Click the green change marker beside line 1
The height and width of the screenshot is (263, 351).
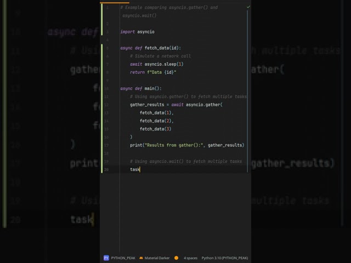click(x=102, y=11)
